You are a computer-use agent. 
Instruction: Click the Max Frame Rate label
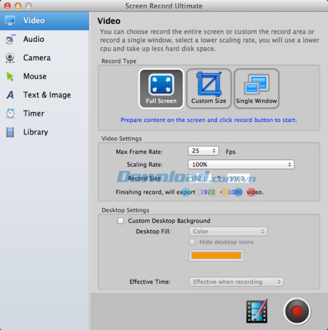coord(139,152)
